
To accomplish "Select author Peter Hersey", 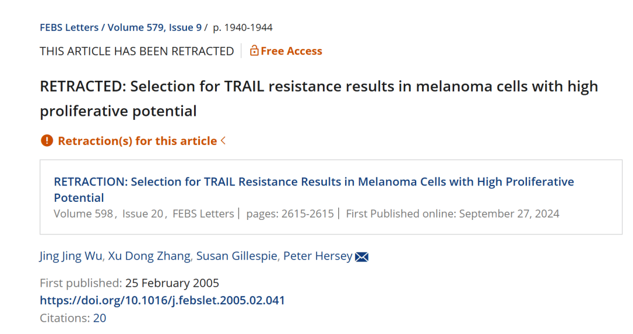I will coord(318,256).
